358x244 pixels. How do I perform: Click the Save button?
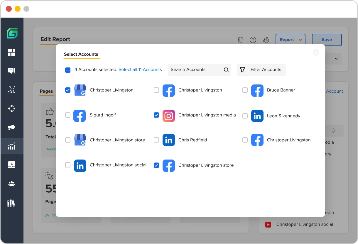click(x=327, y=40)
